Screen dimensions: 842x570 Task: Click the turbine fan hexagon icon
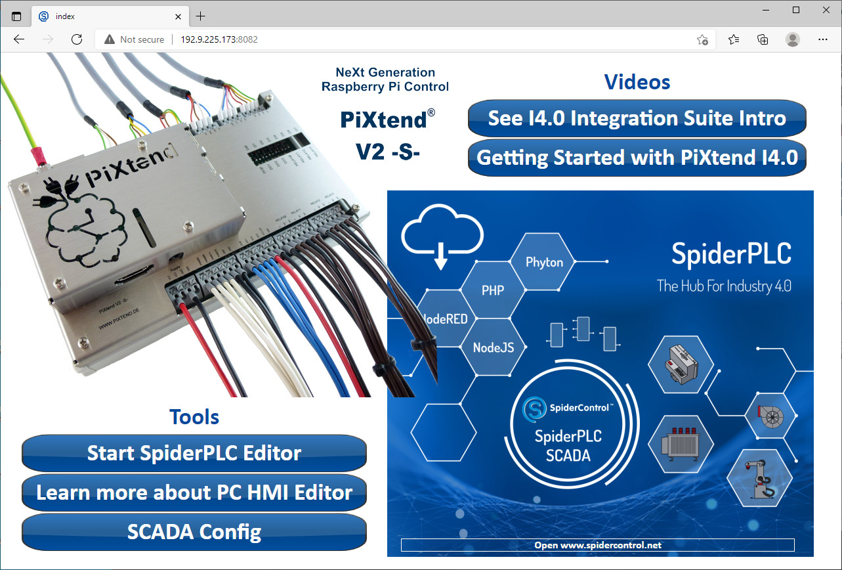(770, 415)
